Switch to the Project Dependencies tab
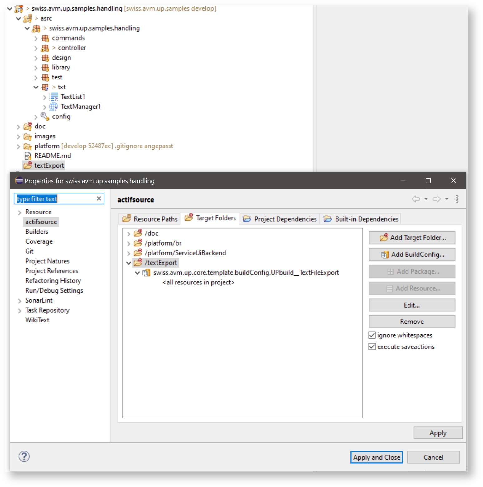This screenshot has width=483, height=487. (280, 219)
